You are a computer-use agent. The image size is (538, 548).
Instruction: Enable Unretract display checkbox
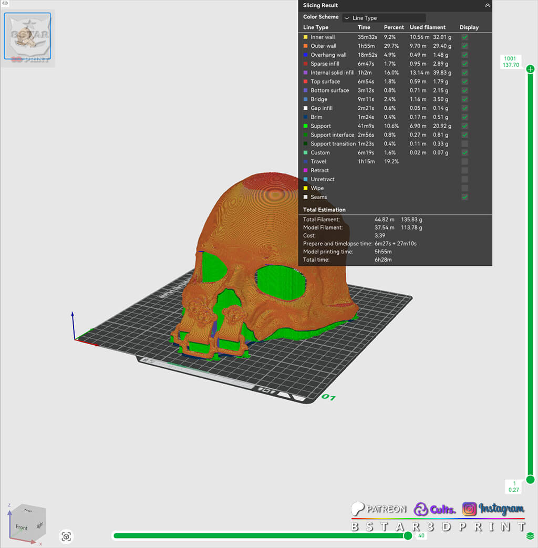(x=464, y=179)
